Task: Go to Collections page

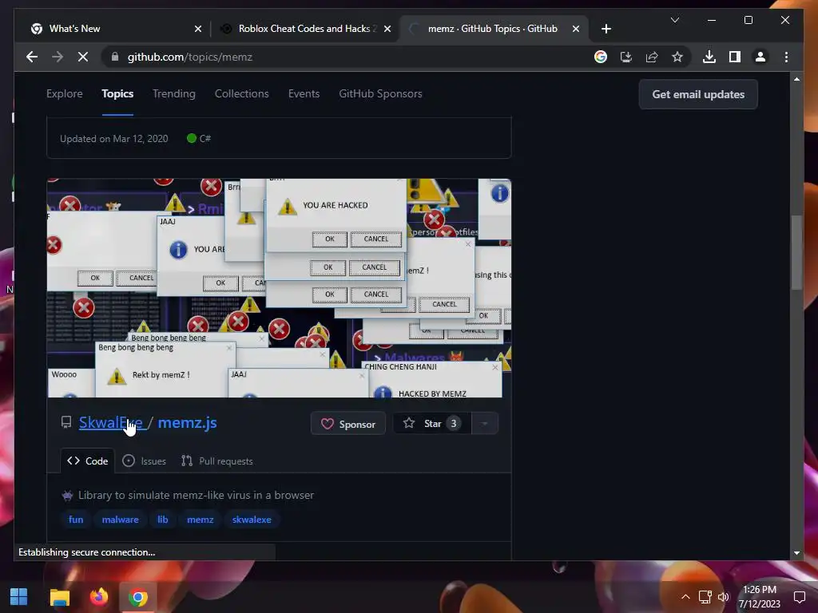Action: [x=241, y=94]
